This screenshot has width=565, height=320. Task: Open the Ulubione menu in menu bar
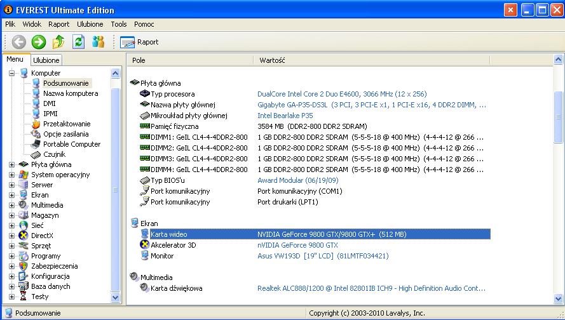click(90, 24)
